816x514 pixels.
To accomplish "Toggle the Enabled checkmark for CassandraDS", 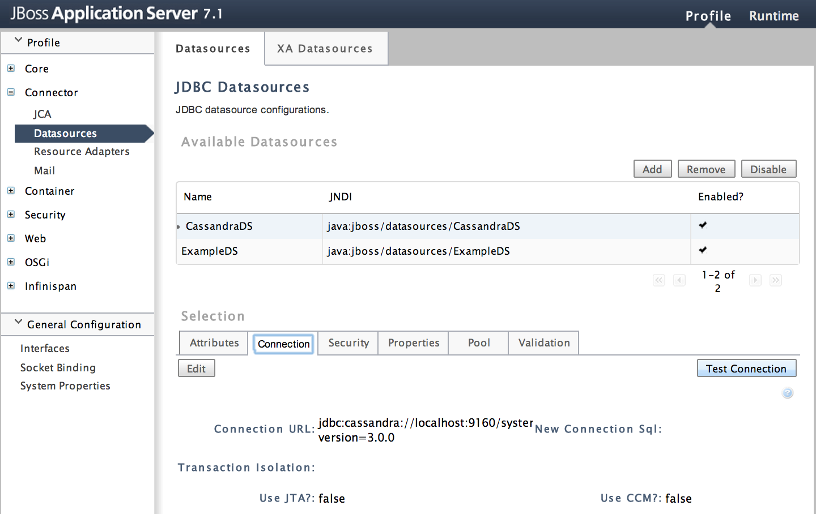I will pyautogui.click(x=702, y=225).
